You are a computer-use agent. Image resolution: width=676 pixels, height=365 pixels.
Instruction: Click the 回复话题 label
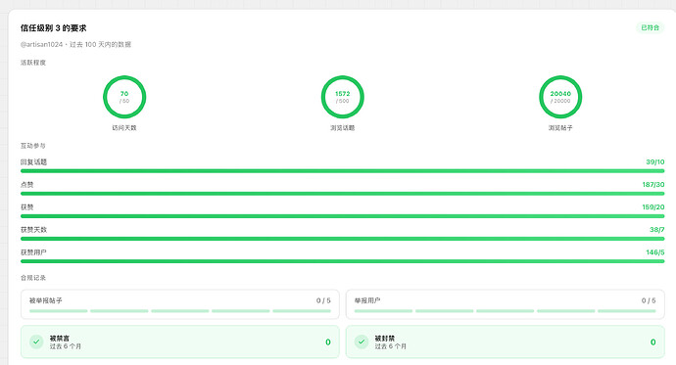tap(33, 161)
